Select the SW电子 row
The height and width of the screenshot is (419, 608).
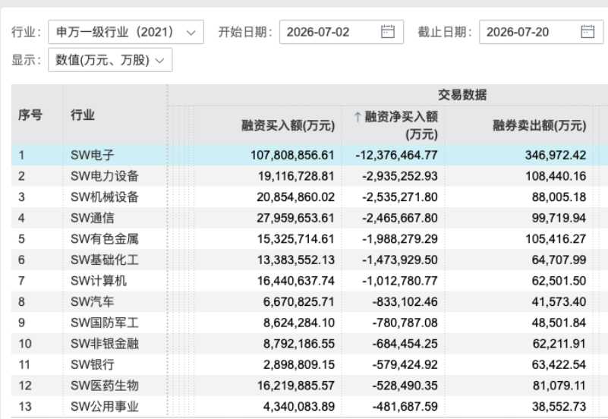click(x=310, y=155)
